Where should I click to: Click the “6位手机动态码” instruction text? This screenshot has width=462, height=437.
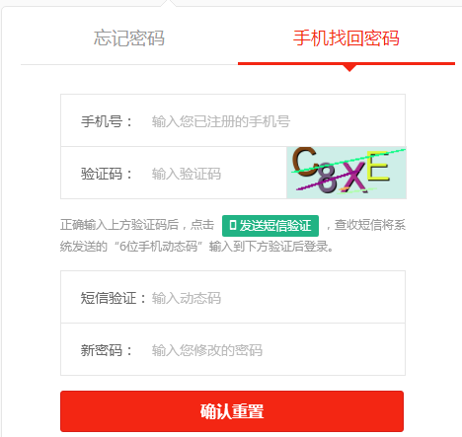(158, 246)
